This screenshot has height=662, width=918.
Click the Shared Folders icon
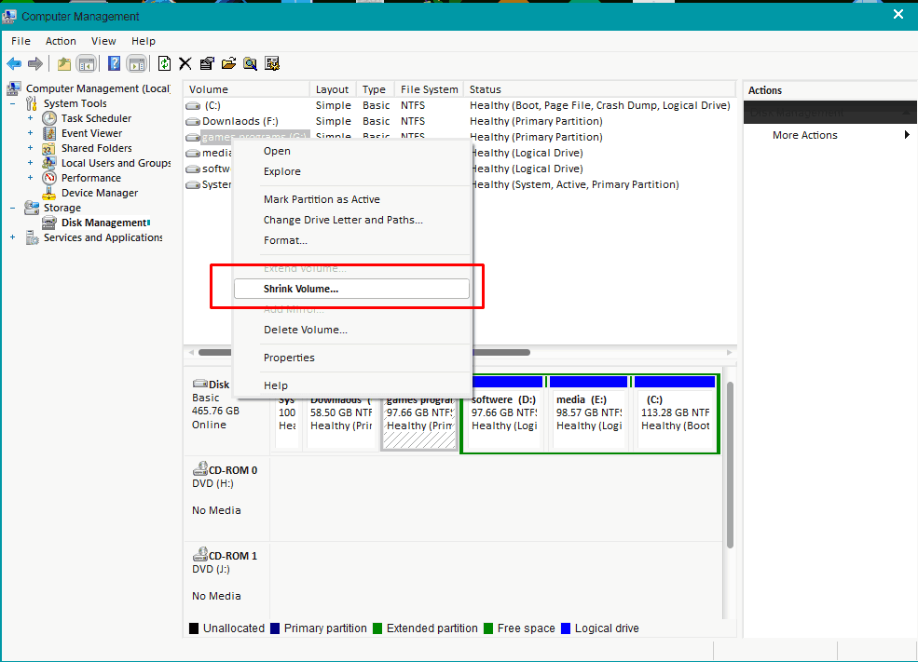coord(49,148)
